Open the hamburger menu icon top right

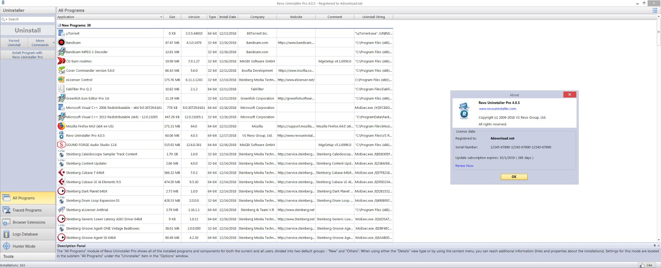(x=654, y=10)
